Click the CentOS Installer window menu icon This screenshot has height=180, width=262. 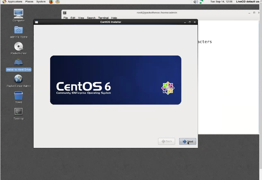[37, 22]
